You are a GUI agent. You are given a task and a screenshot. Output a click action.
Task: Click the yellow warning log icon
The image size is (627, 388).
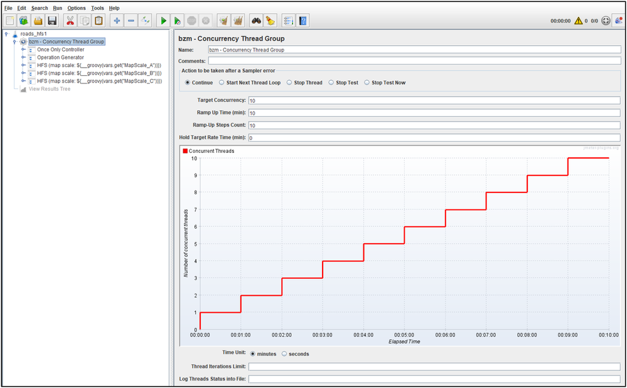tap(578, 21)
